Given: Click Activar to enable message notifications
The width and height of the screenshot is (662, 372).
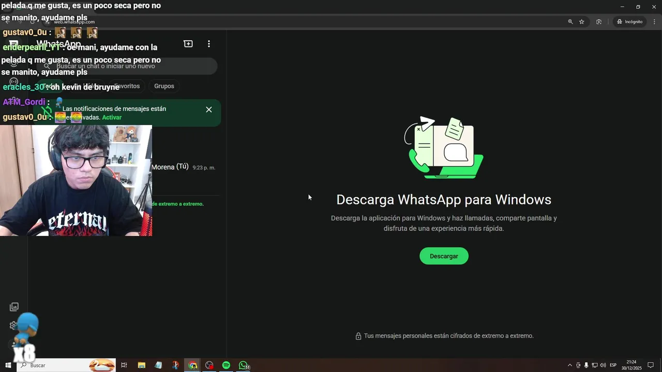Looking at the screenshot, I should (112, 117).
